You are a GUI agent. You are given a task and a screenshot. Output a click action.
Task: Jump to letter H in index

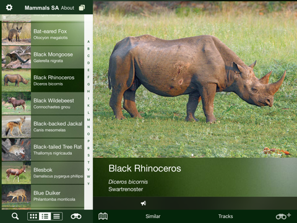[88, 91]
